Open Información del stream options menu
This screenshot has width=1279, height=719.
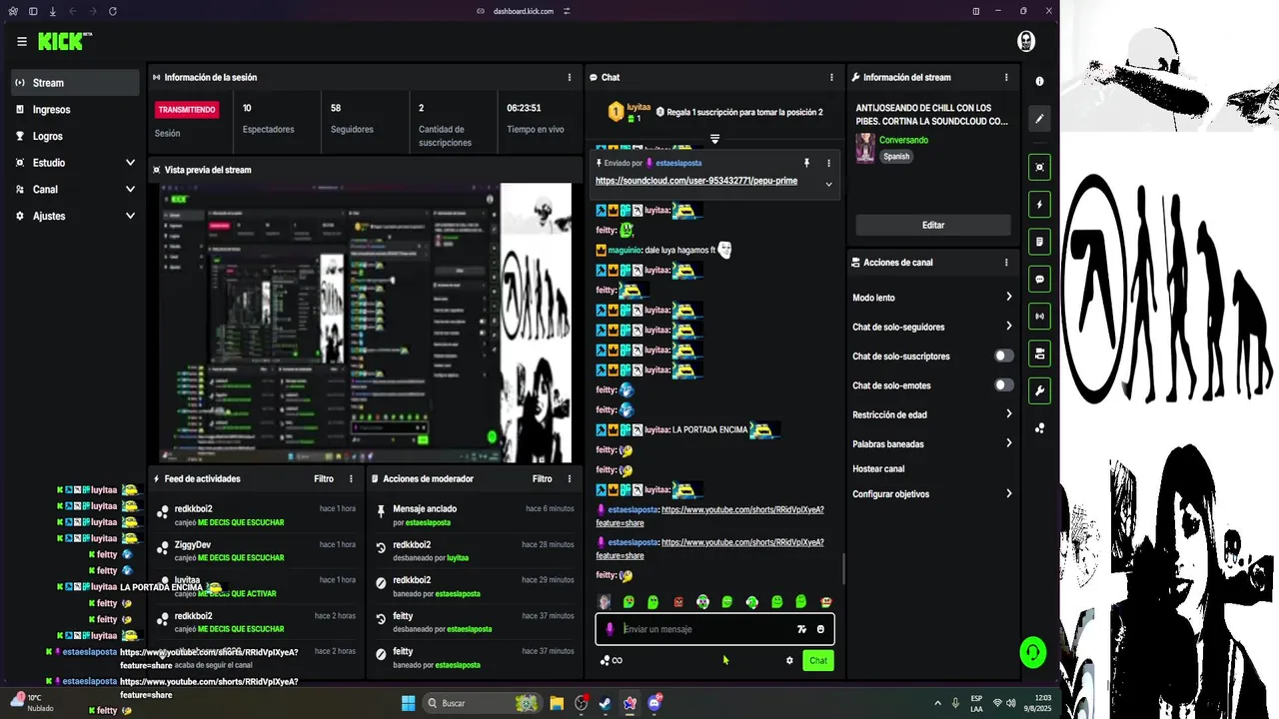click(x=1006, y=77)
